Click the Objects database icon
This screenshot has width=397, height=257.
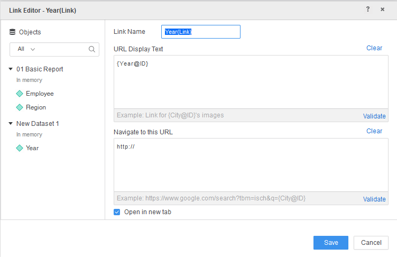click(12, 32)
